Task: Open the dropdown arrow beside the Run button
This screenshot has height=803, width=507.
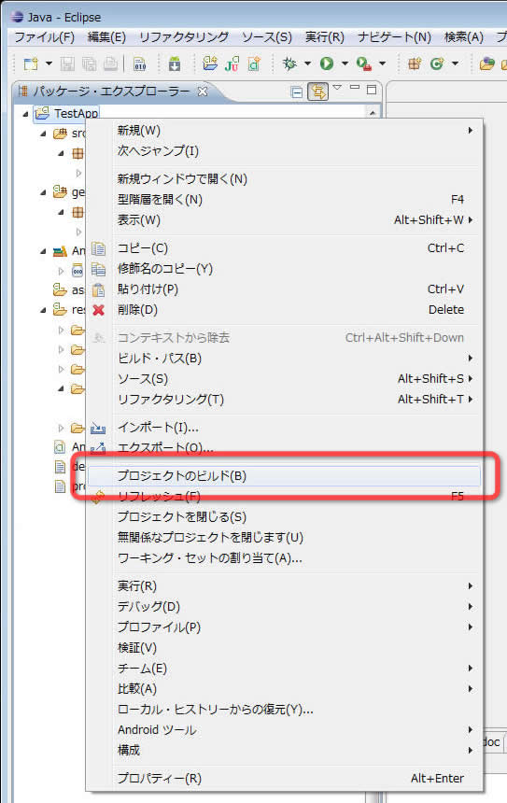Action: [x=345, y=63]
